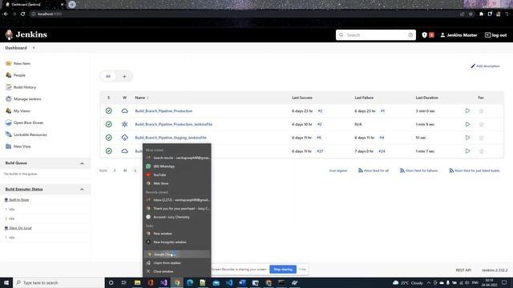Image resolution: width=513 pixels, height=288 pixels.
Task: Open File Explorer from taskbar
Action: coord(137,282)
